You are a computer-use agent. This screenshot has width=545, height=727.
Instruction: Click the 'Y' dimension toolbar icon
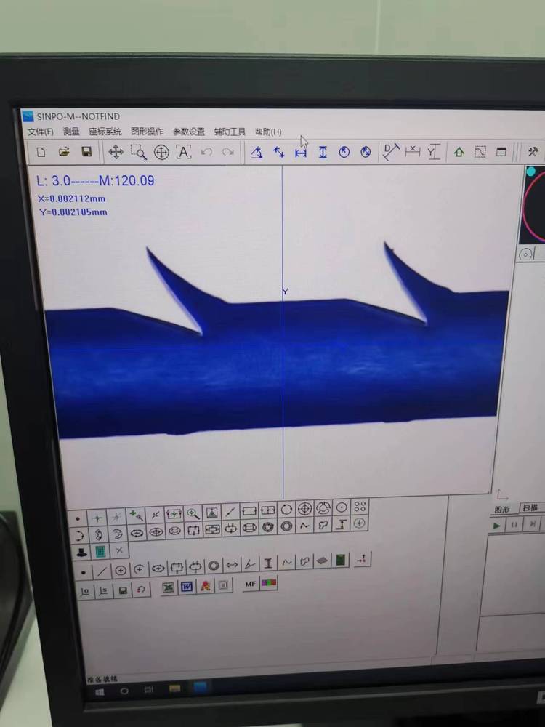[433, 152]
